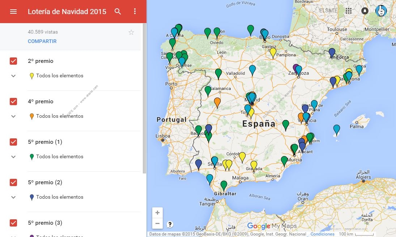Toggle the 5º premio (1) layer checkbox
This screenshot has height=237, width=396.
tap(13, 142)
